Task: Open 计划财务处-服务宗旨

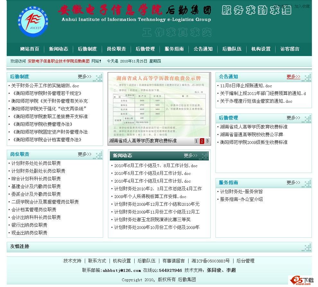Action: (241, 191)
